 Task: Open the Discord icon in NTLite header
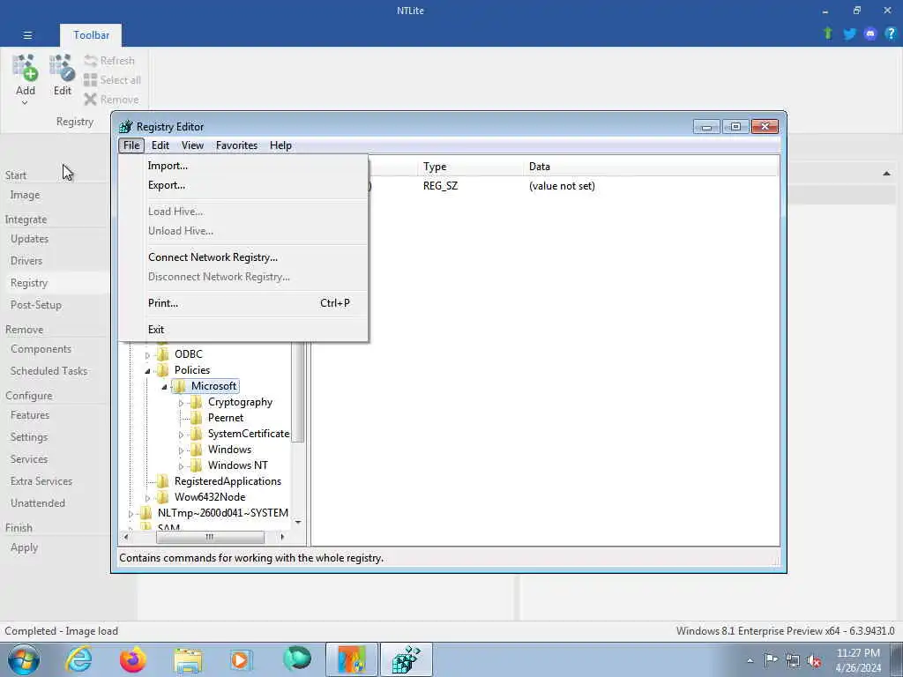pos(870,34)
